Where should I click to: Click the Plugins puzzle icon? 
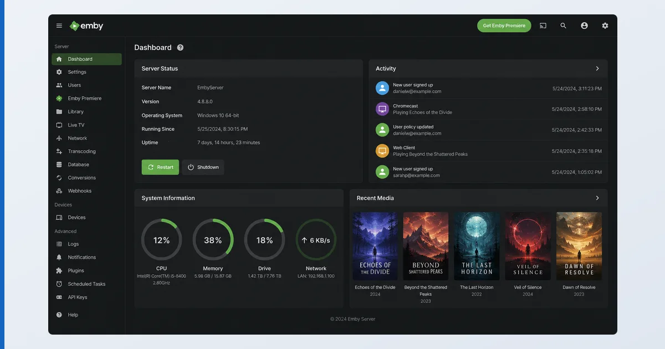point(59,271)
